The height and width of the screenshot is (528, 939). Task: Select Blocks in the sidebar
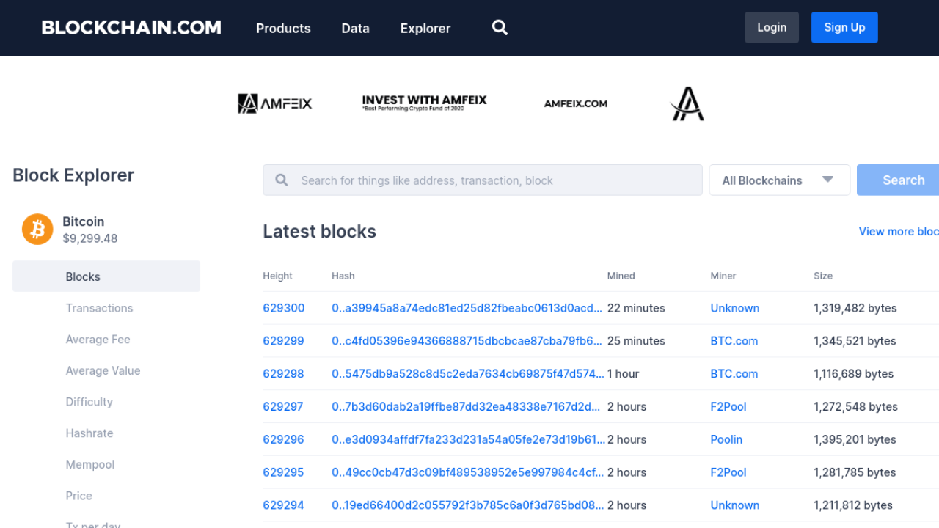(x=106, y=276)
